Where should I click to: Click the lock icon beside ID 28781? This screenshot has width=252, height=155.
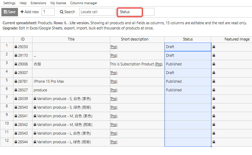(16, 81)
